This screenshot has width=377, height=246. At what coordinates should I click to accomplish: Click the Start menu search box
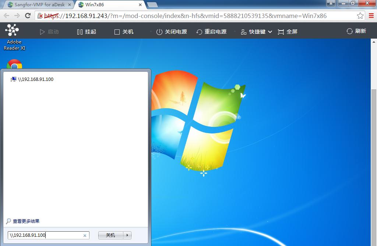[x=49, y=235]
